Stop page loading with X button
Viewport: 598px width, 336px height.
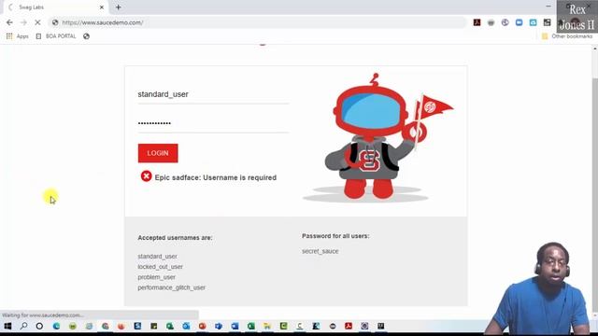pyautogui.click(x=37, y=22)
